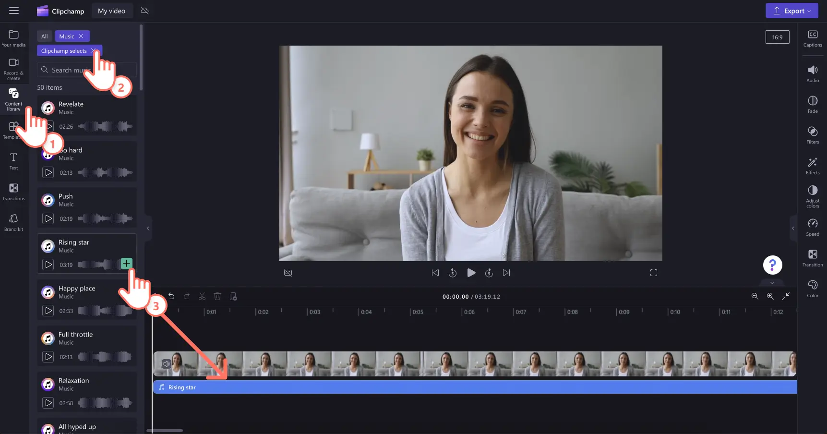Screen dimensions: 827x434
Task: Rename the My video title
Action: point(111,11)
